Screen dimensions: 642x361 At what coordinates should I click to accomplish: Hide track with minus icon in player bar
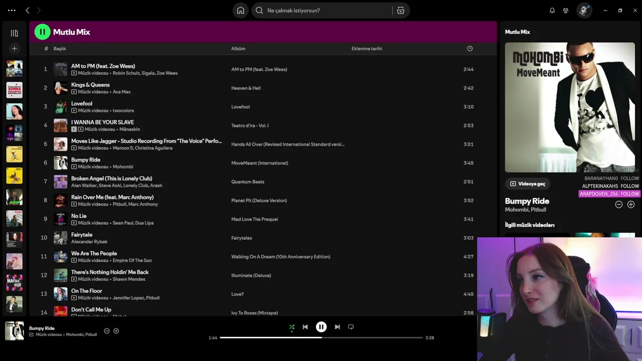point(106,331)
